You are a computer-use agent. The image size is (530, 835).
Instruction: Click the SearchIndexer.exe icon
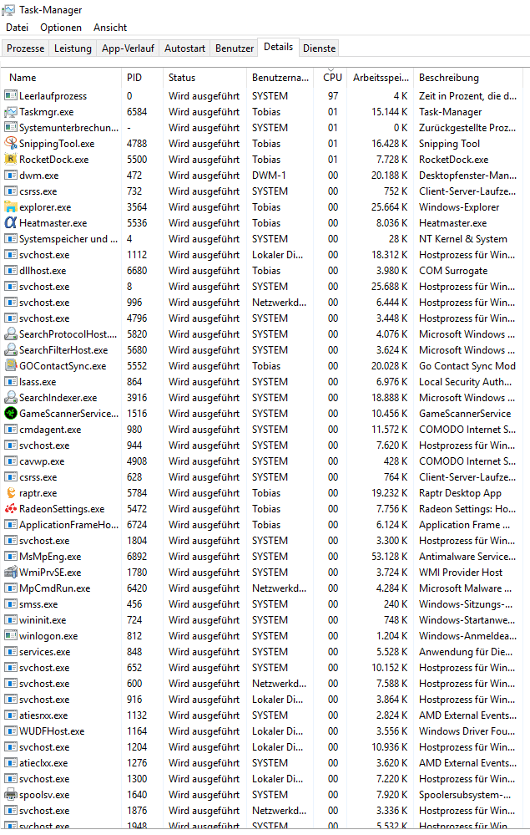[11, 397]
